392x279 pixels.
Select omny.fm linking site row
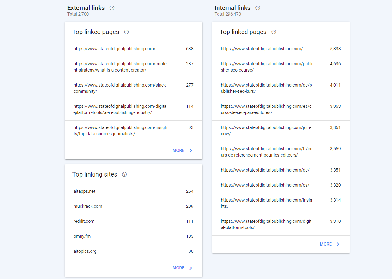134,236
